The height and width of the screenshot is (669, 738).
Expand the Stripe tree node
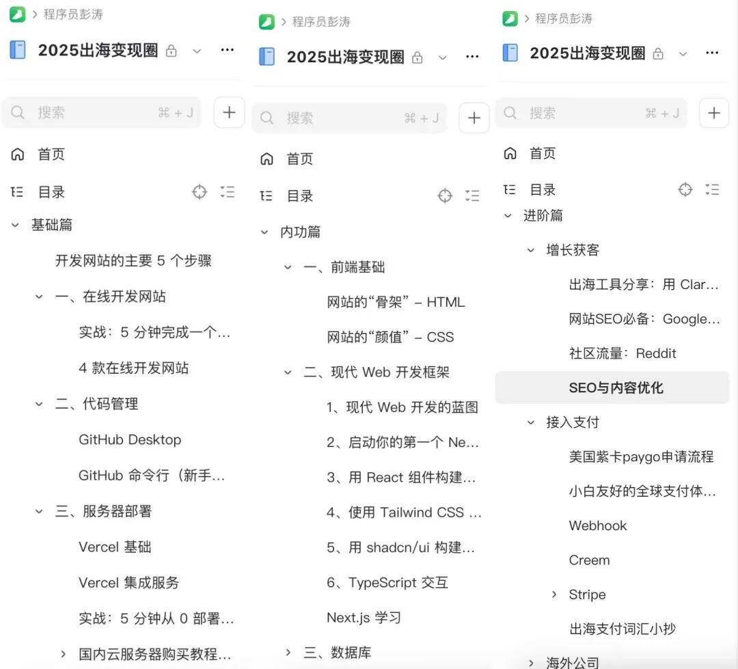coord(555,595)
